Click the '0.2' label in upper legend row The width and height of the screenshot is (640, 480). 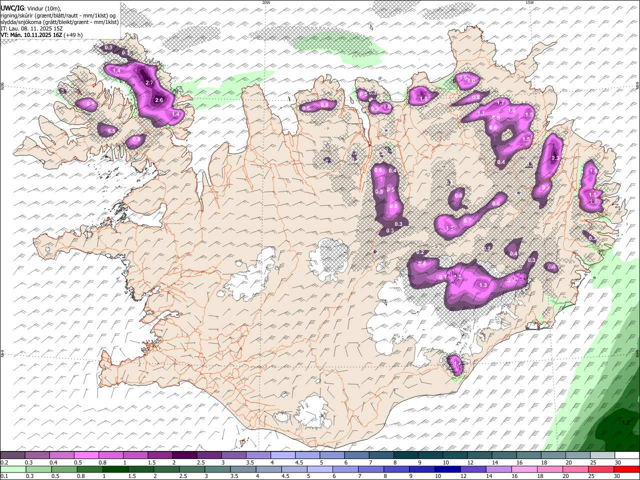point(4,462)
